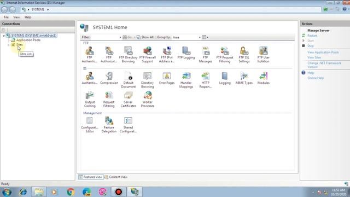Open the Help menu
Viewport: 350px width, 197px height.
click(28, 17)
